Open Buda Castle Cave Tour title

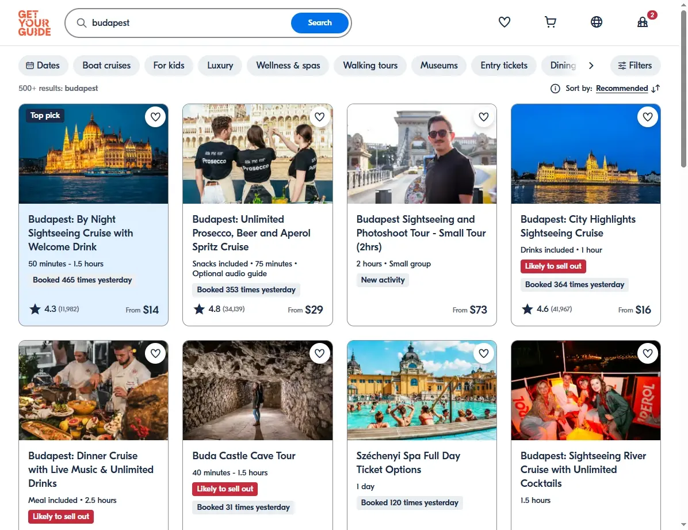point(244,456)
